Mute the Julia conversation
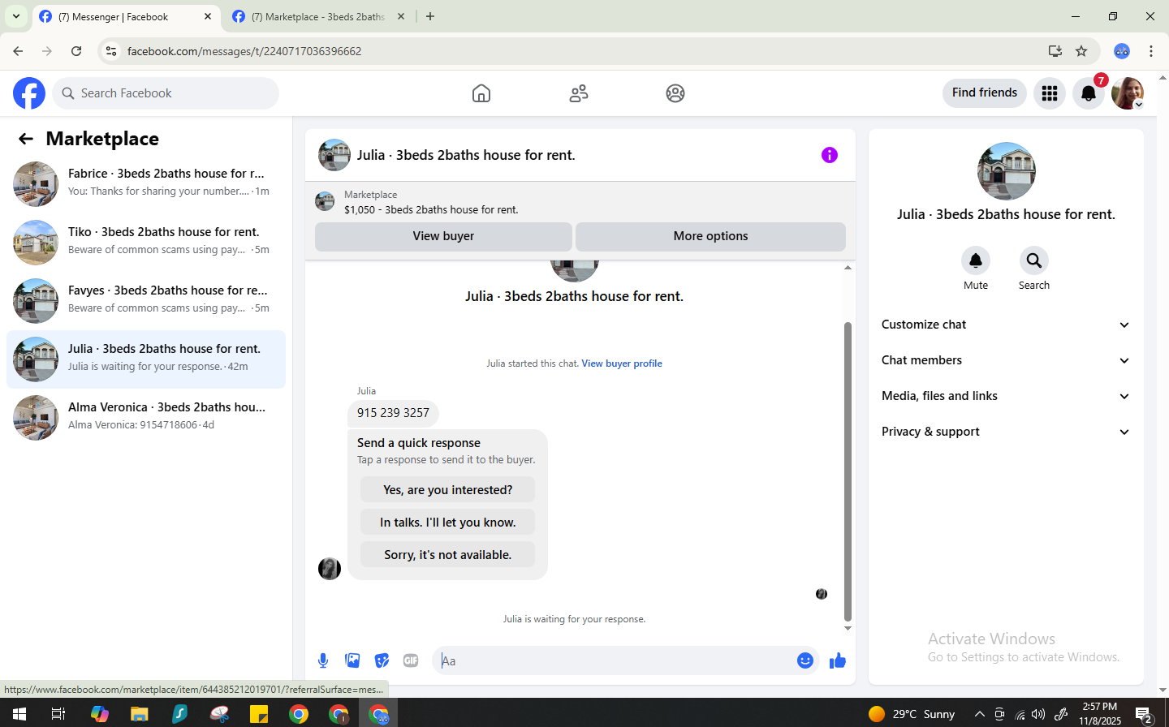 [x=976, y=260]
